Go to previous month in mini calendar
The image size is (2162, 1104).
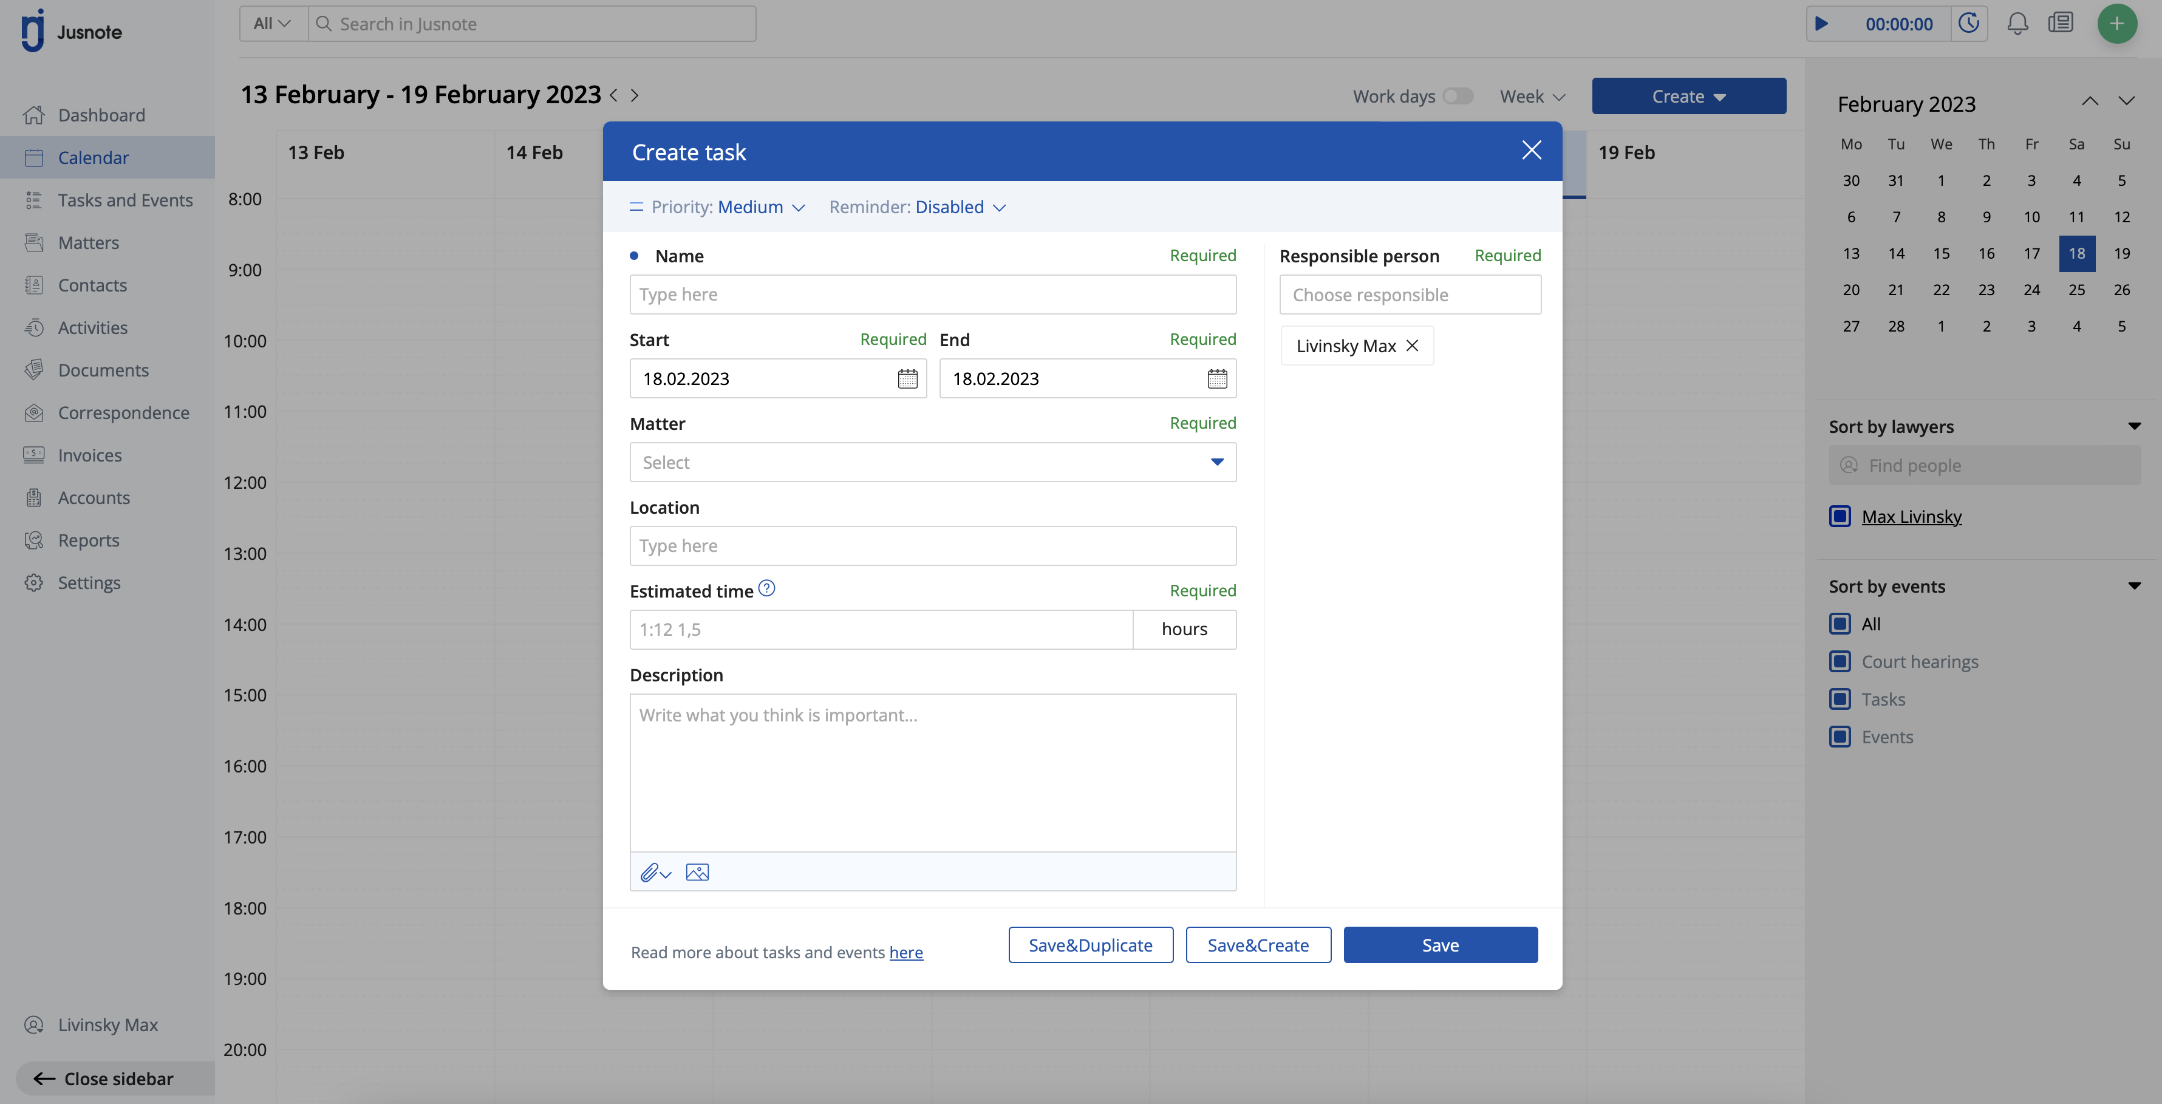pyautogui.click(x=2090, y=101)
